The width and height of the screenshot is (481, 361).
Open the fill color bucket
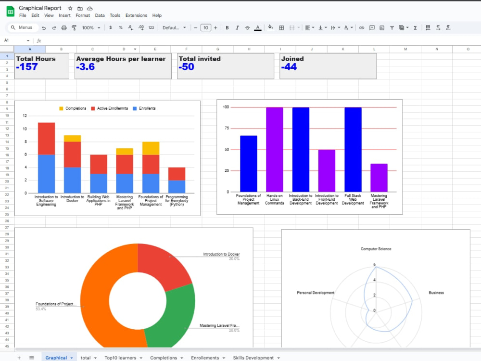click(x=270, y=27)
